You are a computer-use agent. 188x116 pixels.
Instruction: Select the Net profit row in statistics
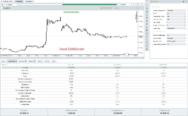coord(94,68)
